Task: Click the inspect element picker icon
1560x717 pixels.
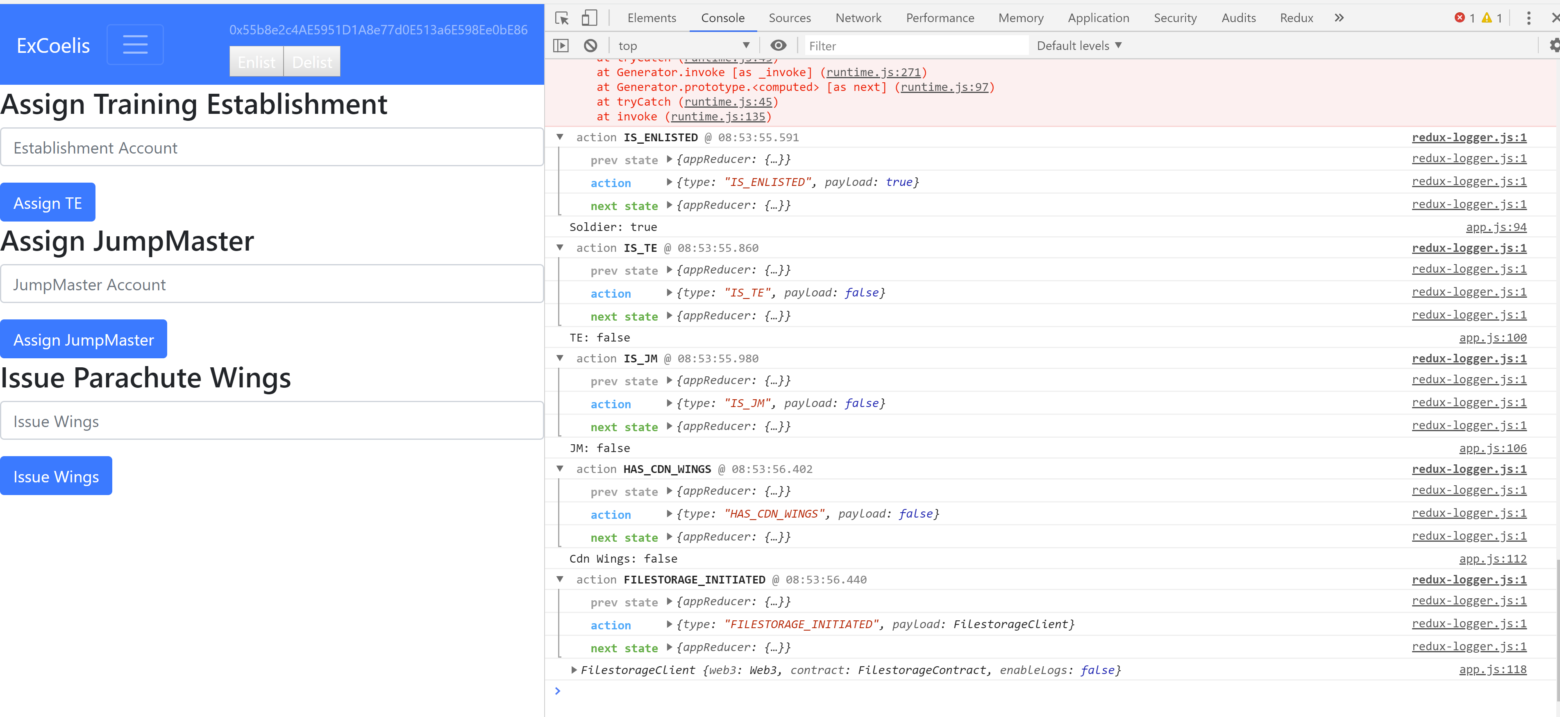Action: point(561,18)
